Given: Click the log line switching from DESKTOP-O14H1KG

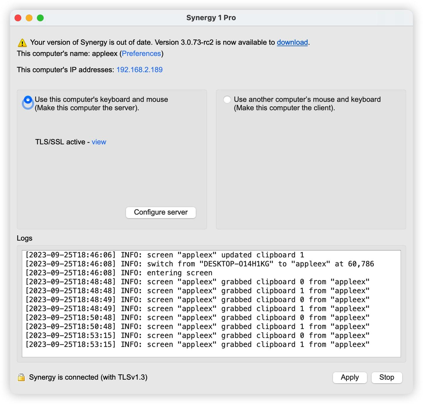Looking at the screenshot, I should coord(200,264).
